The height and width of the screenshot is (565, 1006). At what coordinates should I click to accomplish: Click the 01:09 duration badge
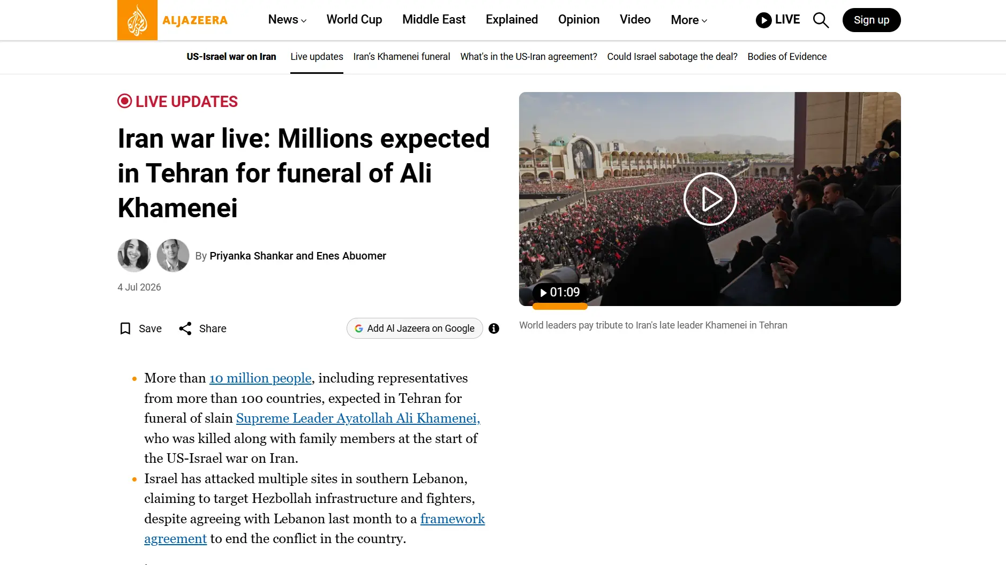pyautogui.click(x=560, y=292)
